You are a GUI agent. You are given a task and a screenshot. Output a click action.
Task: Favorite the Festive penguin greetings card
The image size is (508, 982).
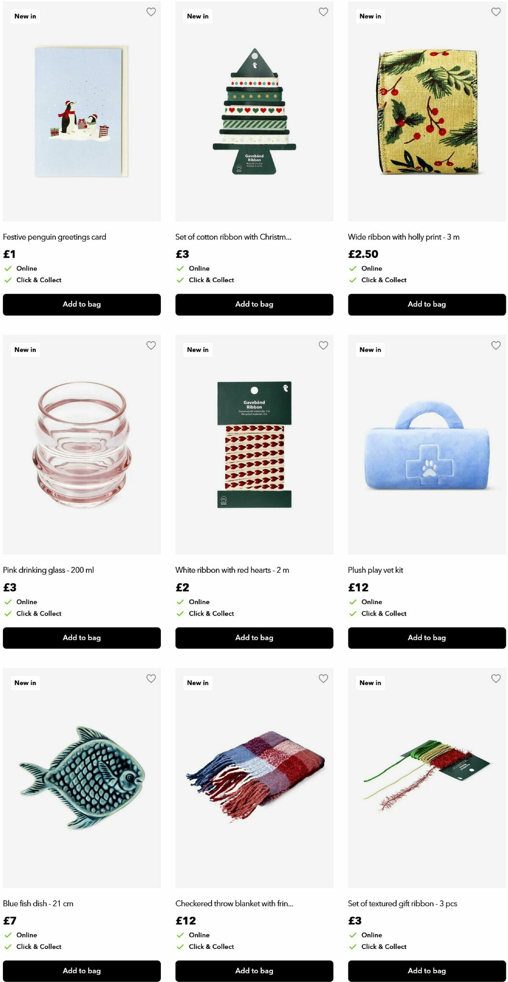151,12
